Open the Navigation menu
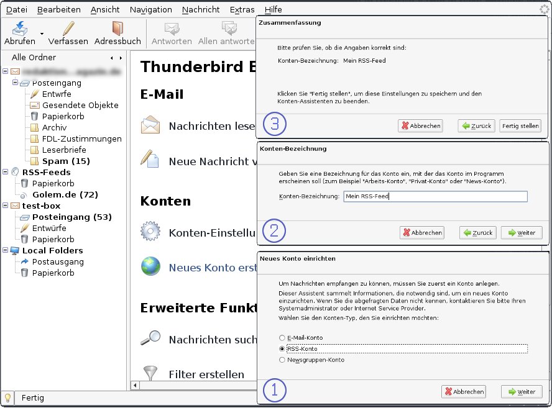The height and width of the screenshot is (408, 552). pyautogui.click(x=150, y=9)
